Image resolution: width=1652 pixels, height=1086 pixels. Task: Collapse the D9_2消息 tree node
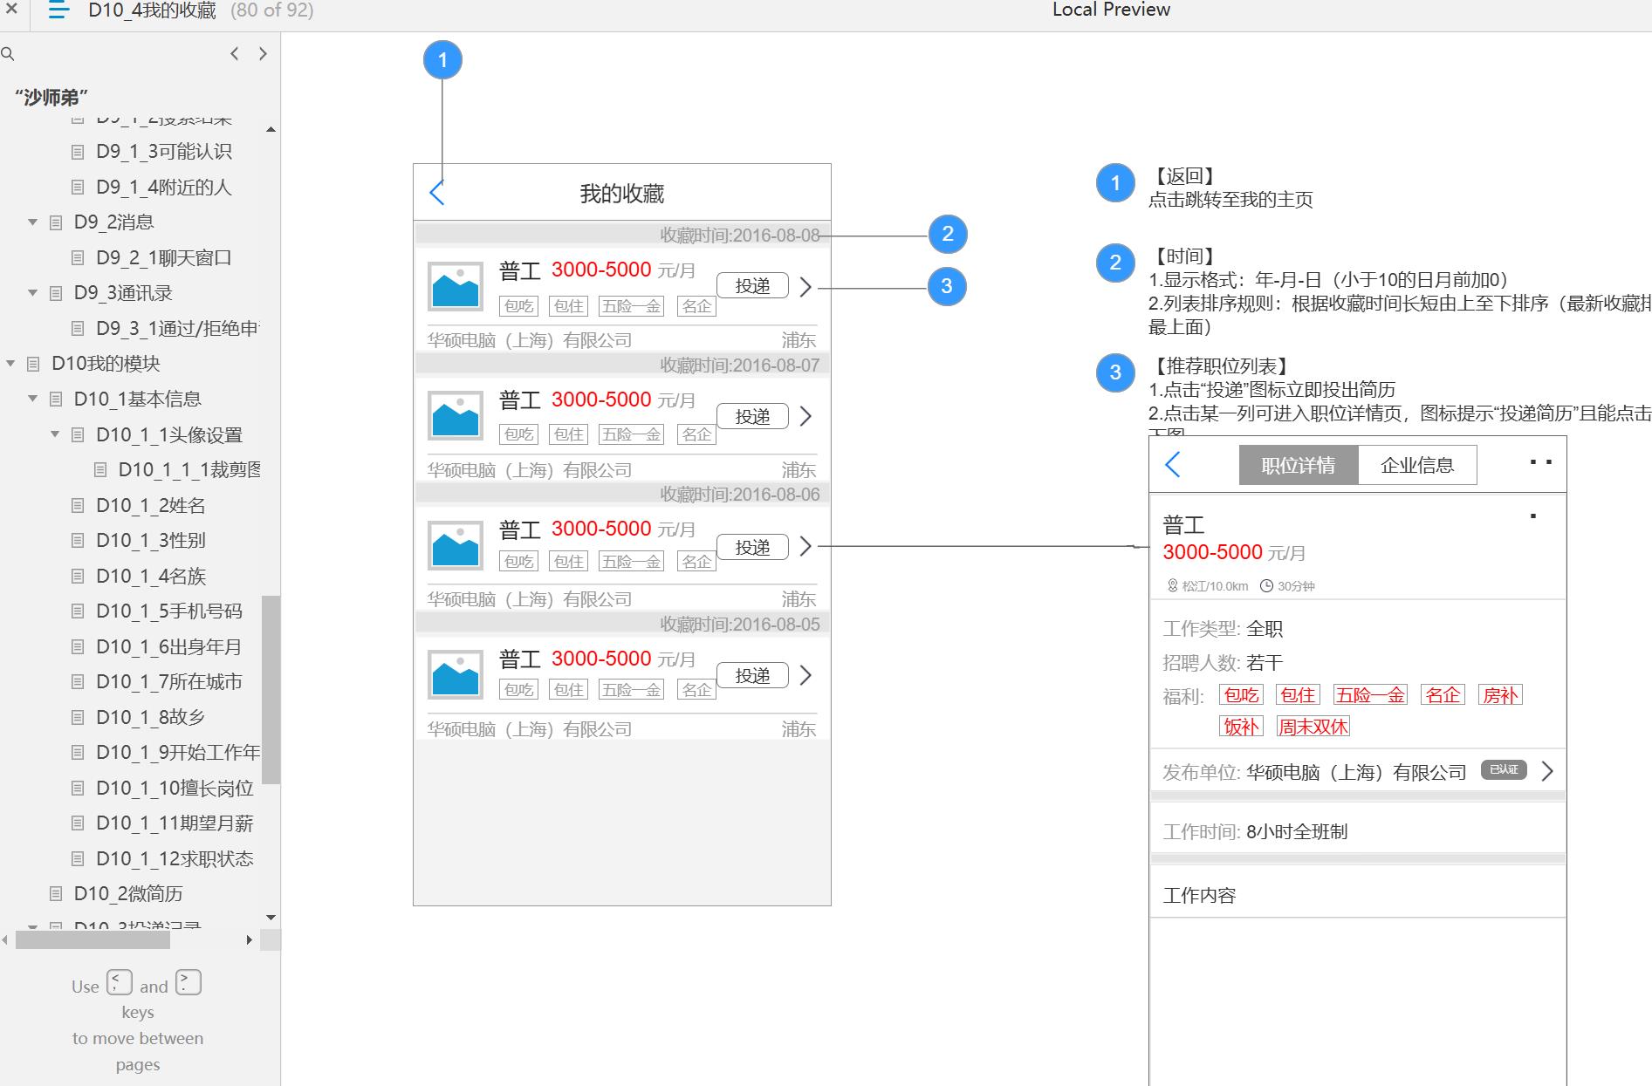33,222
